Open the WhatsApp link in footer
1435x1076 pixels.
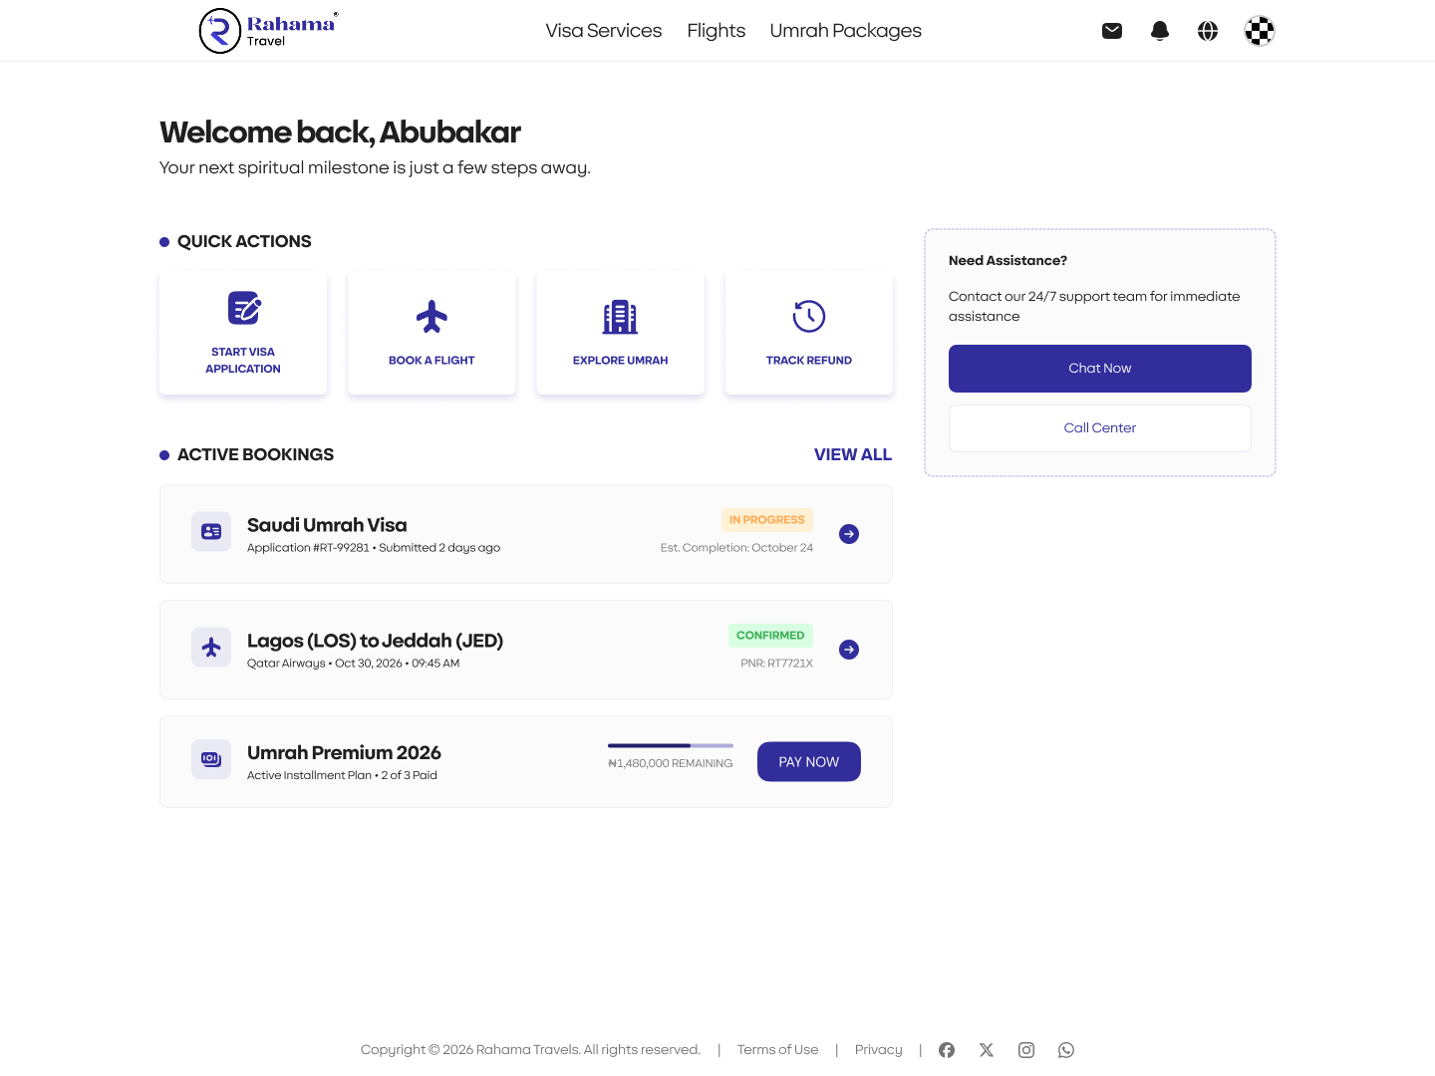[1066, 1050]
